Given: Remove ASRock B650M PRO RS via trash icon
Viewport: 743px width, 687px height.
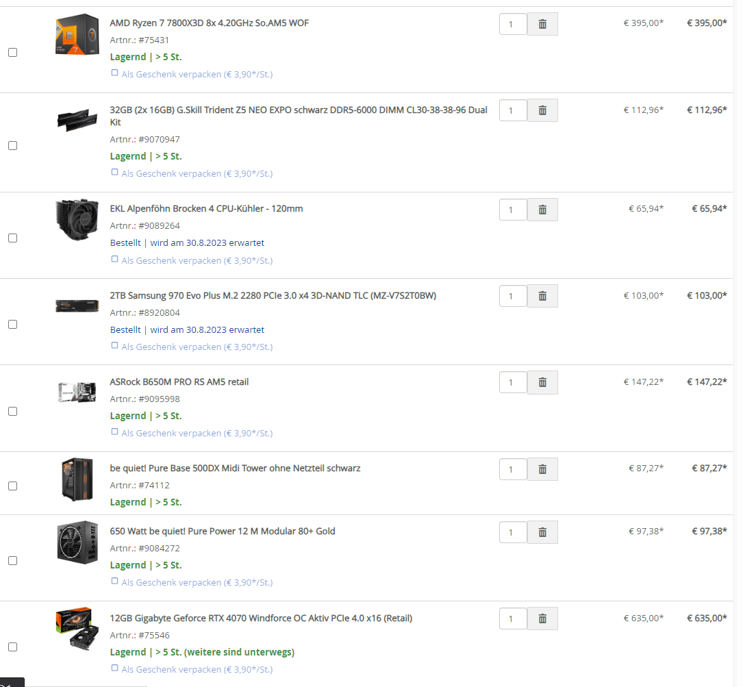Looking at the screenshot, I should tap(542, 383).
